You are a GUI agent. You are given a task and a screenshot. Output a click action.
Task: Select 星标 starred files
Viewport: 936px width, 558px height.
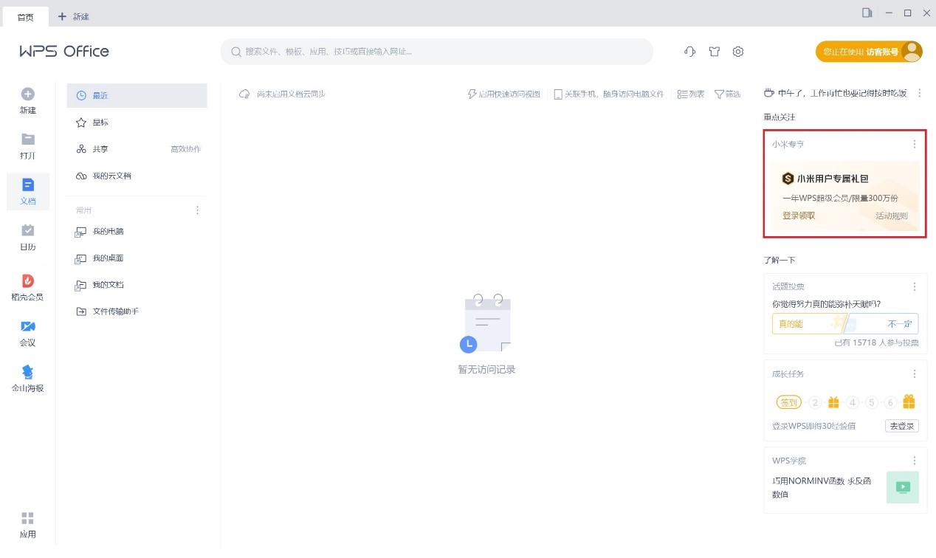click(137, 122)
